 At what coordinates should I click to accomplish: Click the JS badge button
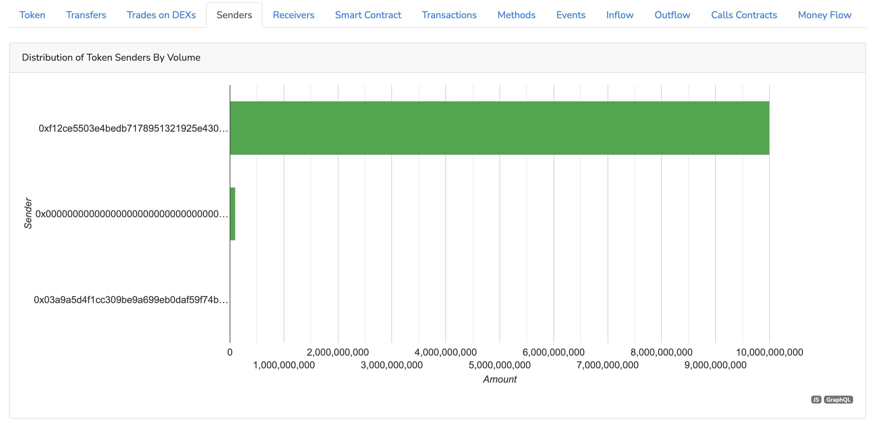point(816,400)
